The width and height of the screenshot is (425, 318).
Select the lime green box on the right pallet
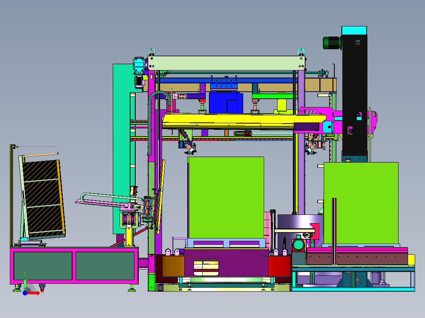(x=361, y=203)
